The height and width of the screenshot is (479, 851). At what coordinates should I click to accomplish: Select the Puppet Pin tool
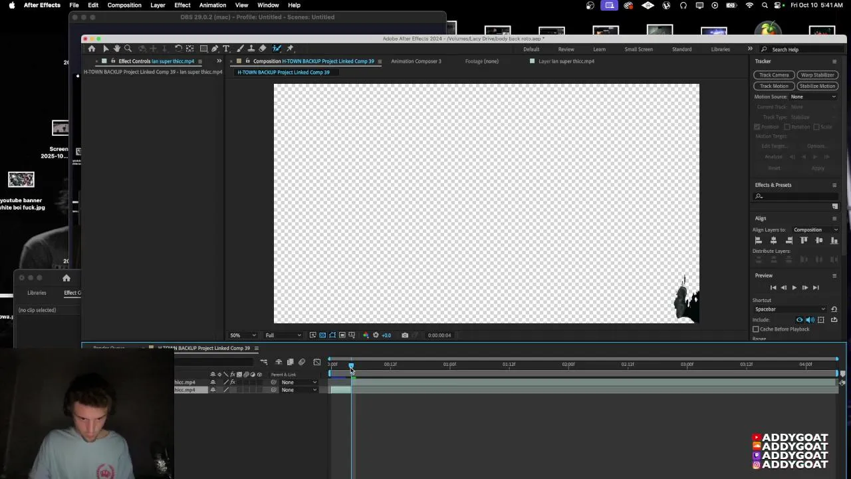290,49
